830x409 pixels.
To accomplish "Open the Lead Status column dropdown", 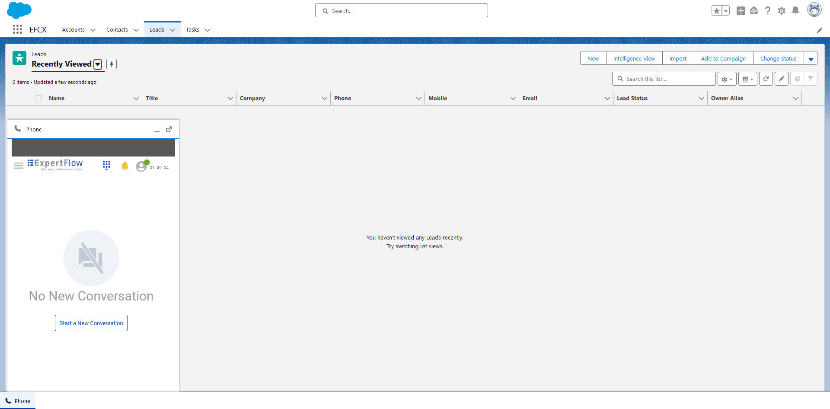I will (701, 99).
